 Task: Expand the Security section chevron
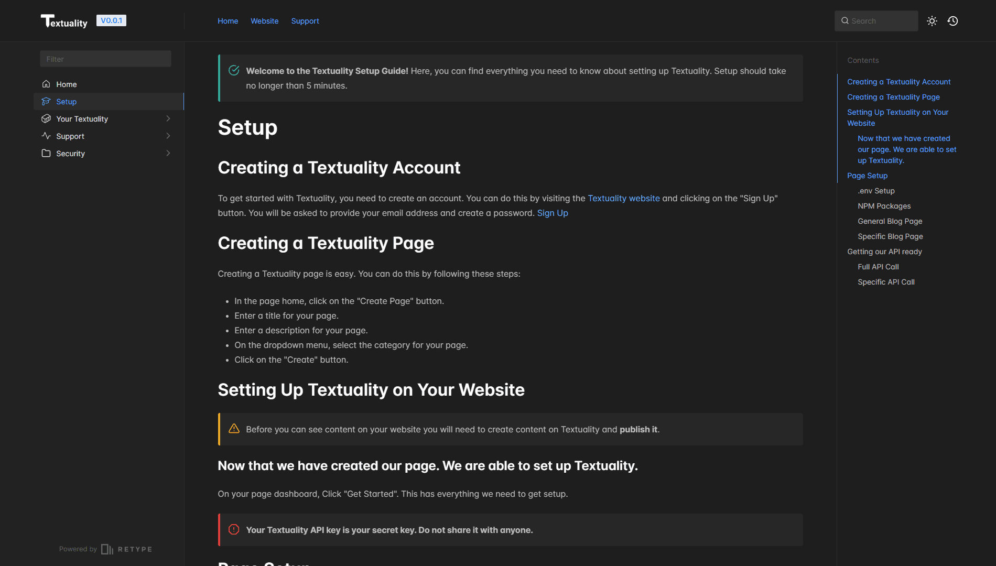tap(168, 153)
